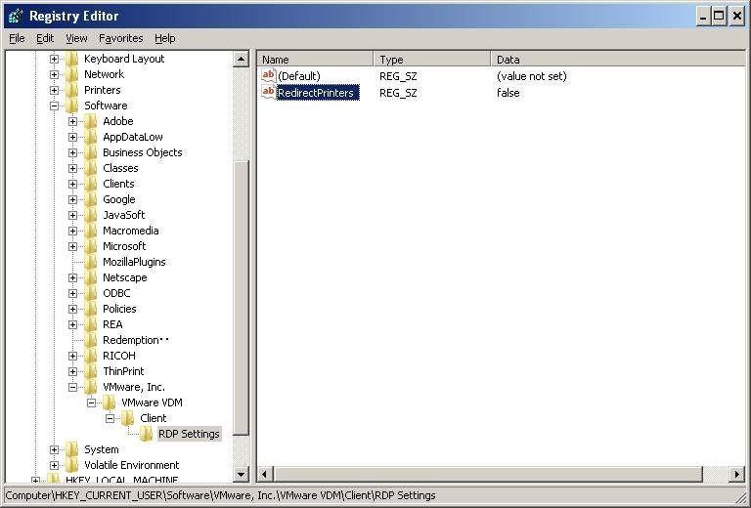Screen dimensions: 751x508
Task: Click the tree pane scroll down arrow
Action: 241,474
